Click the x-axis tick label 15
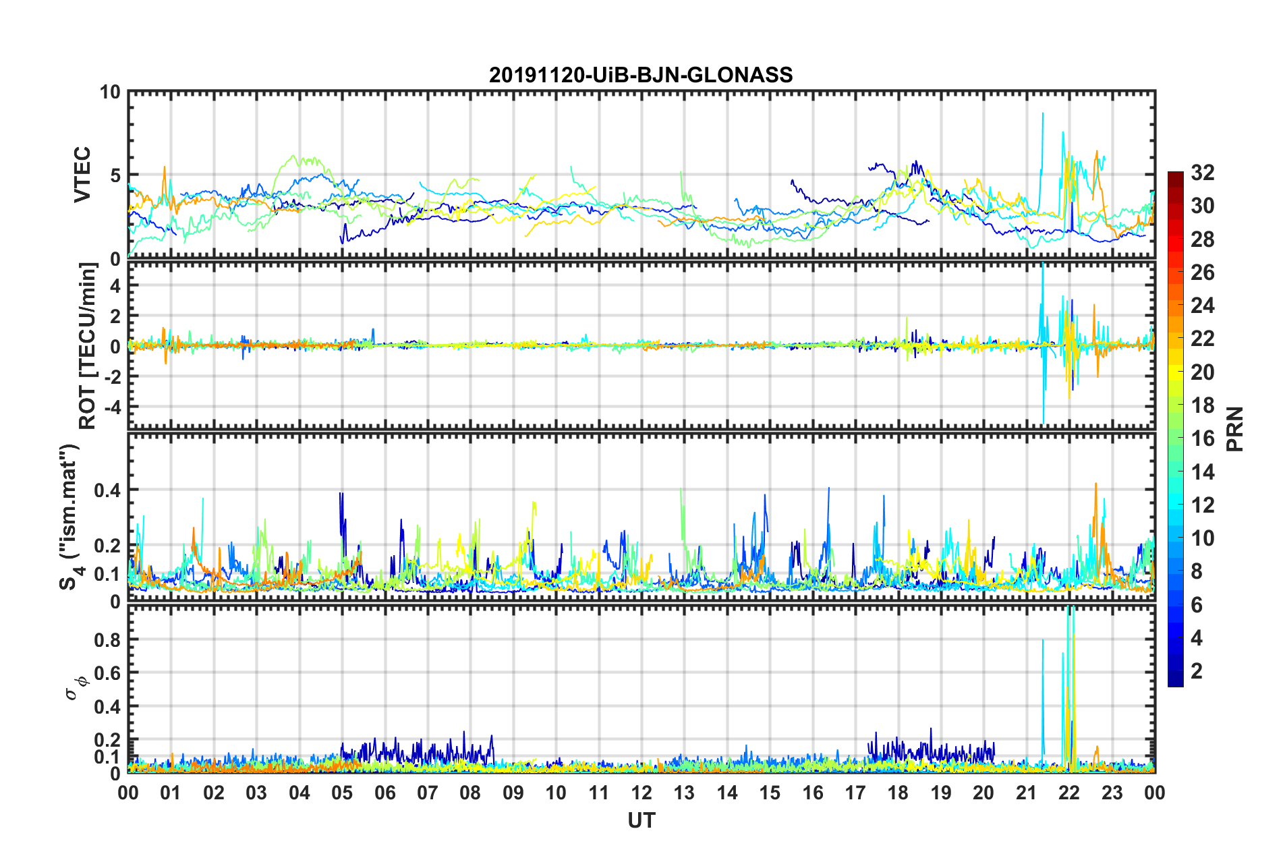Viewport: 1283px width, 858px height. click(x=770, y=793)
